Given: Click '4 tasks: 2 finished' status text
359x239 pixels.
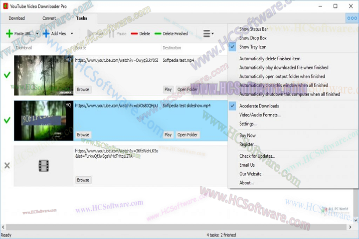Looking at the screenshot, I should [x=221, y=235].
